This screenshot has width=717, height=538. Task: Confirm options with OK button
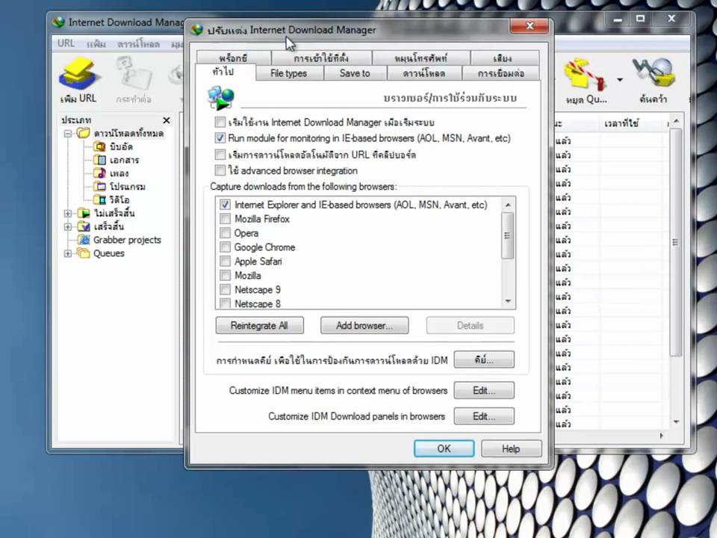(x=444, y=448)
